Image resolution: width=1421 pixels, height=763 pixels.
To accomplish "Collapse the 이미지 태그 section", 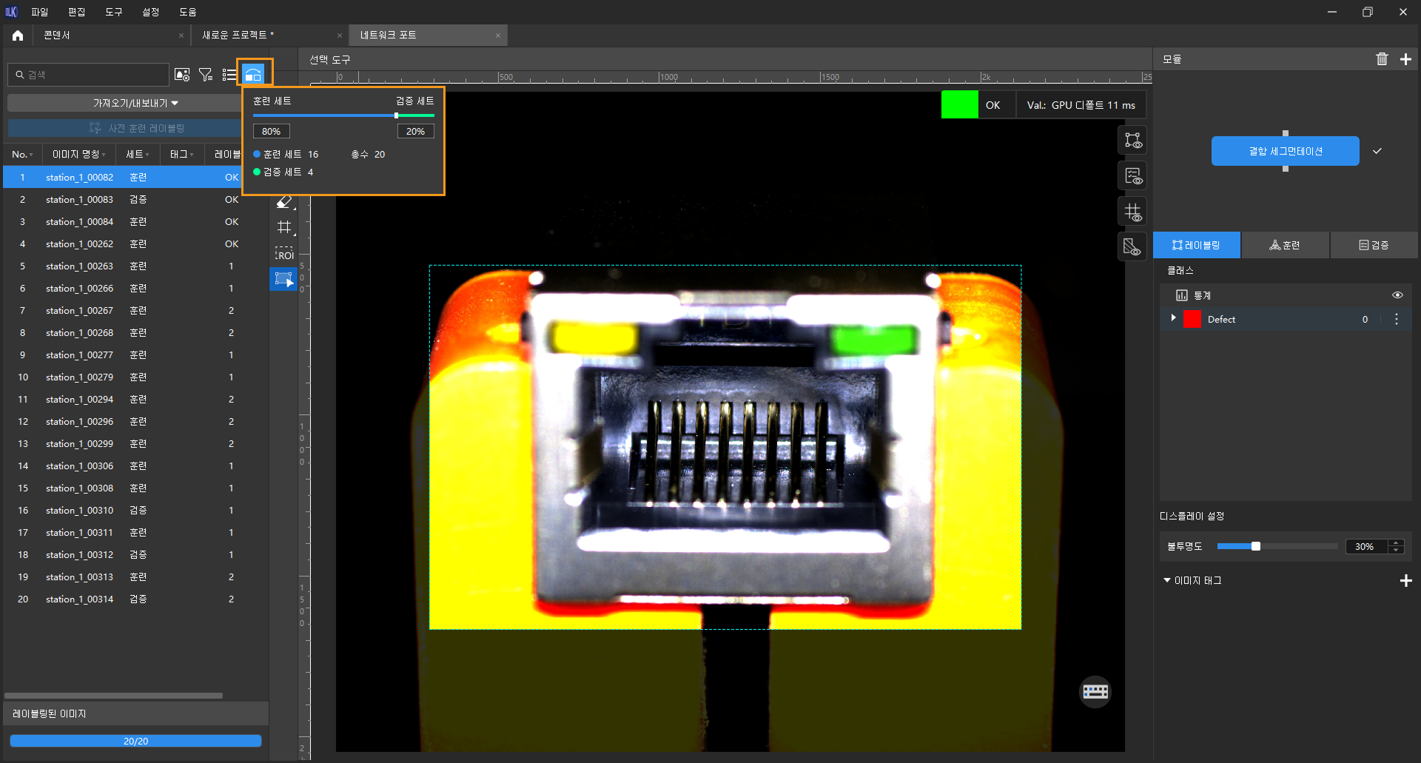I will click(1167, 580).
